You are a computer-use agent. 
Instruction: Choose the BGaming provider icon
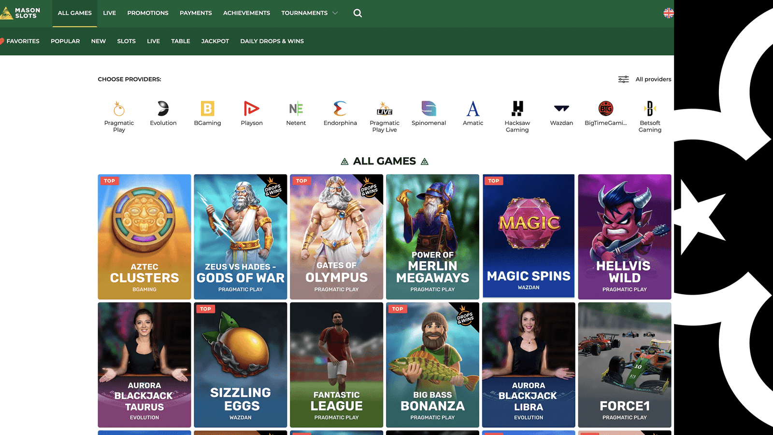tap(207, 109)
